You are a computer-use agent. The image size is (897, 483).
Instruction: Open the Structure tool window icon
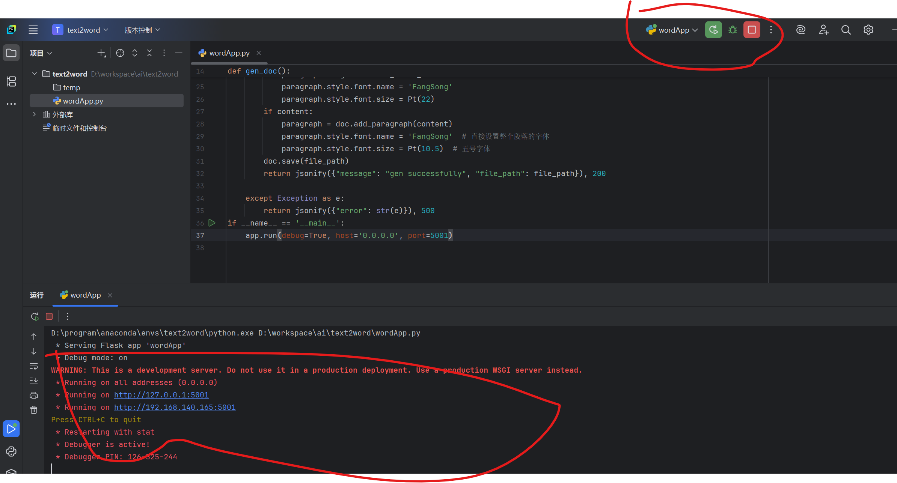click(x=11, y=81)
